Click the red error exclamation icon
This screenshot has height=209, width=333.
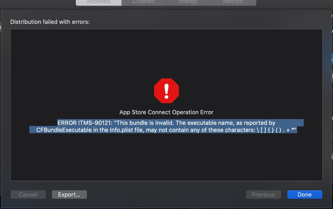coord(166,91)
